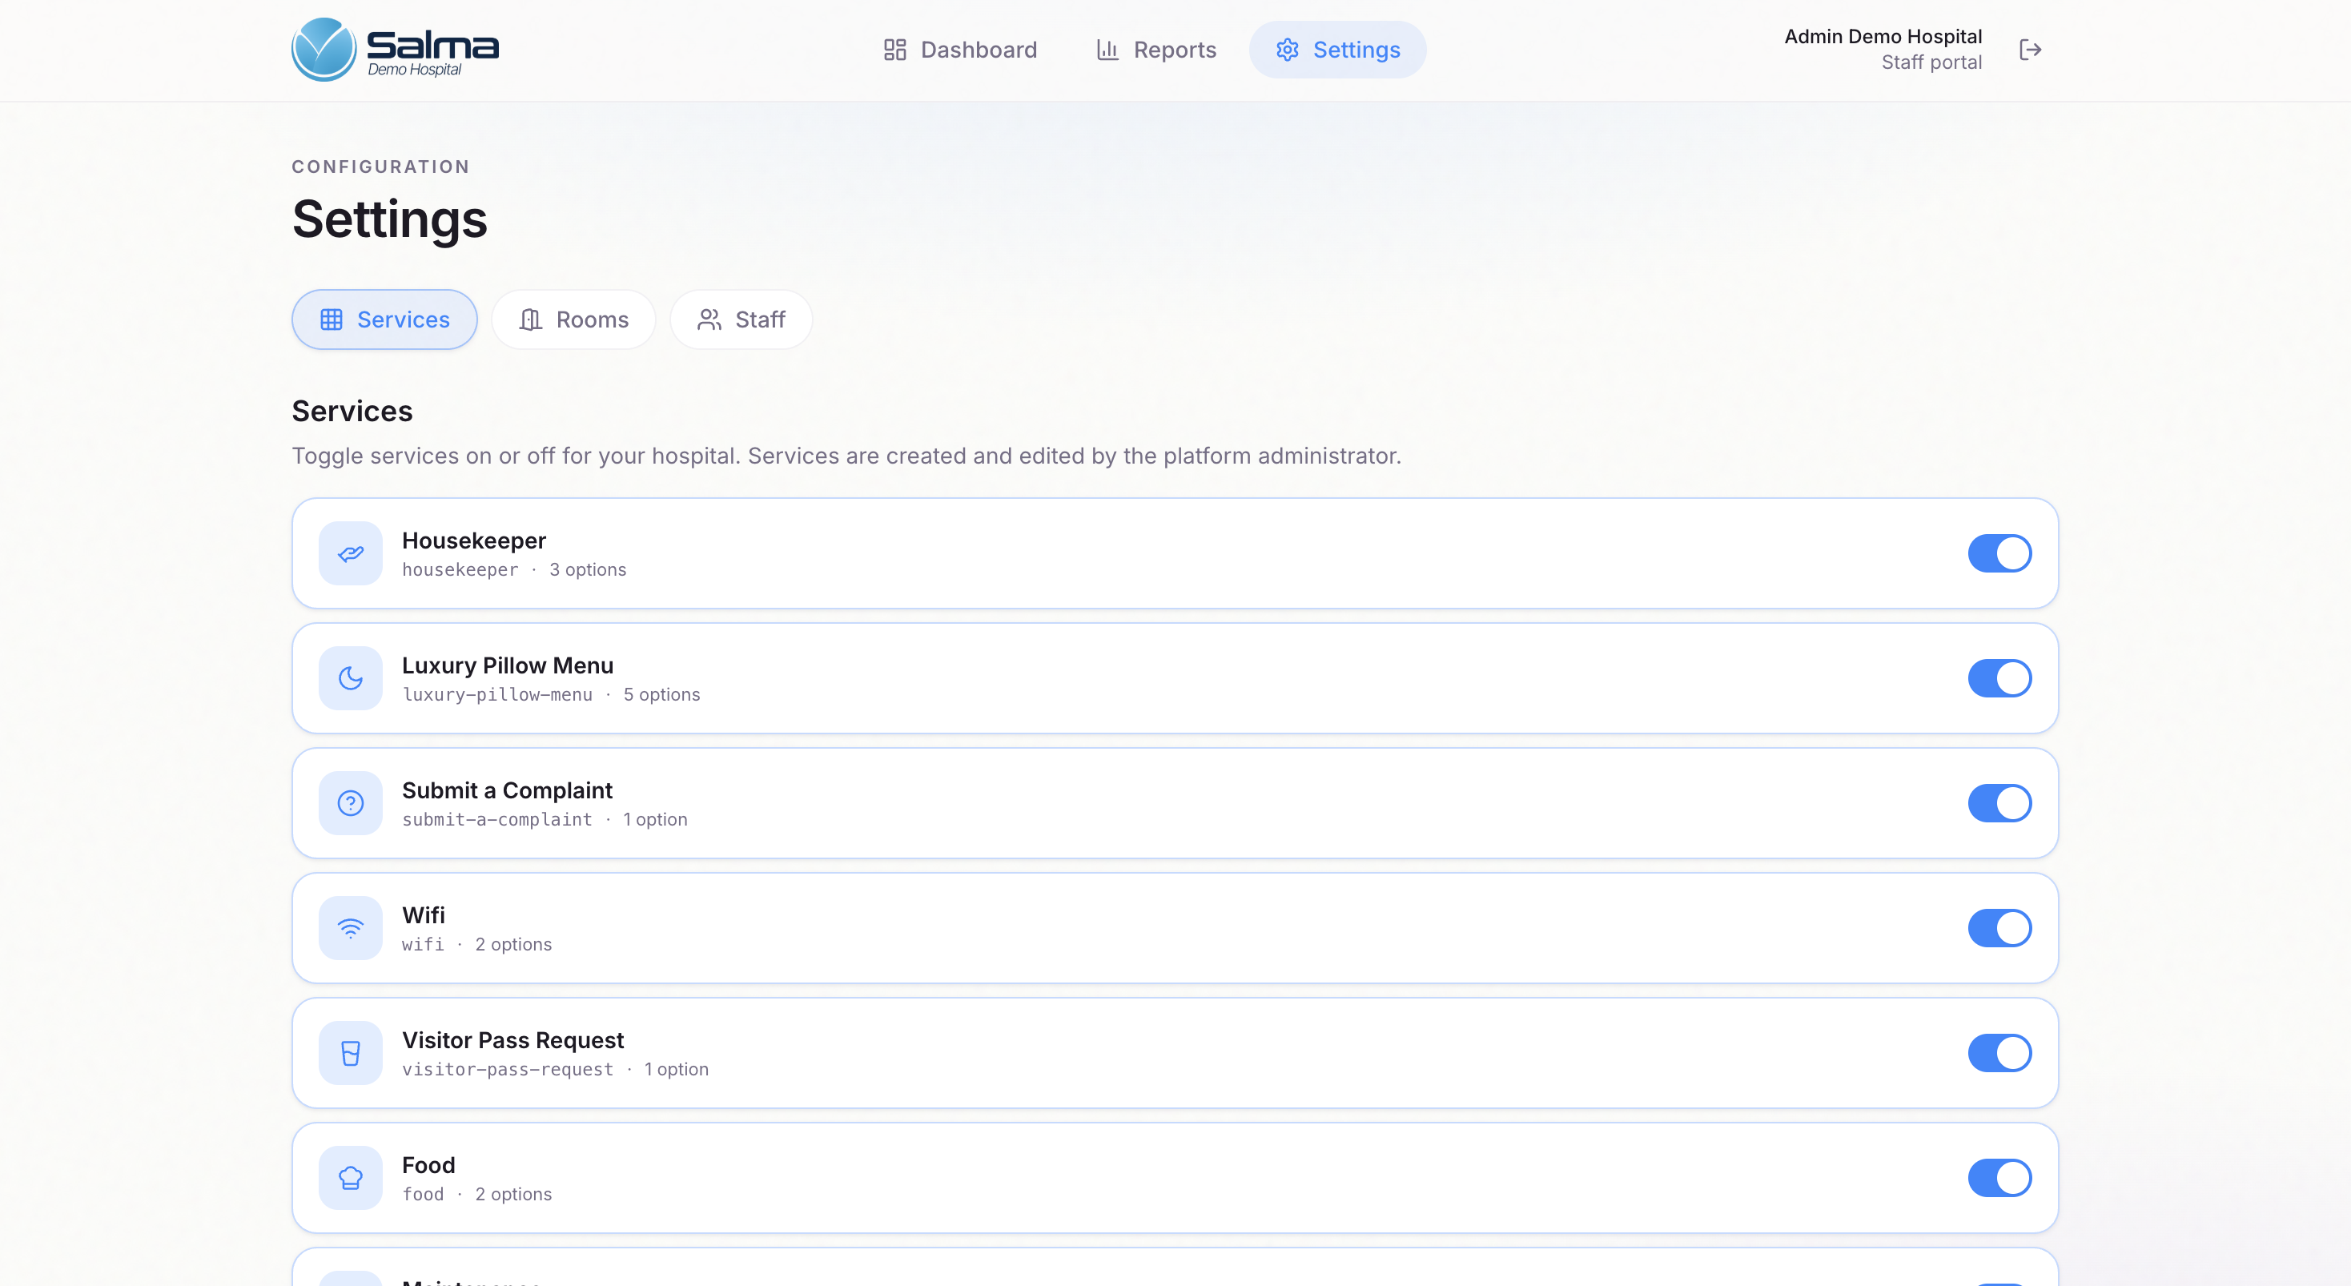The width and height of the screenshot is (2351, 1286).
Task: Open the Settings nav item
Action: [x=1337, y=50]
